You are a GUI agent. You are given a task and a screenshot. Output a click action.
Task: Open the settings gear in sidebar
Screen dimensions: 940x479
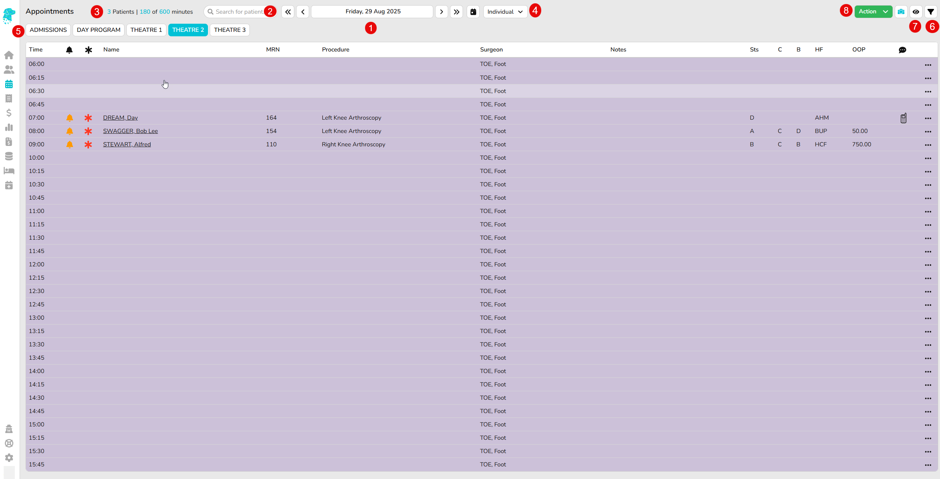pos(9,458)
